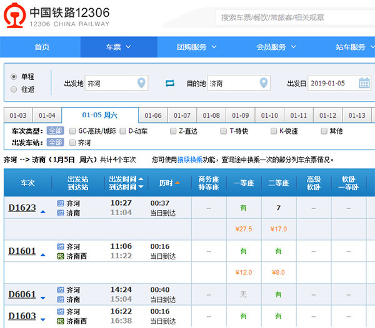Click 过 icon beside 济南 in D6061 row
Image resolution: width=375 pixels, height=328 pixels.
pos(61,299)
